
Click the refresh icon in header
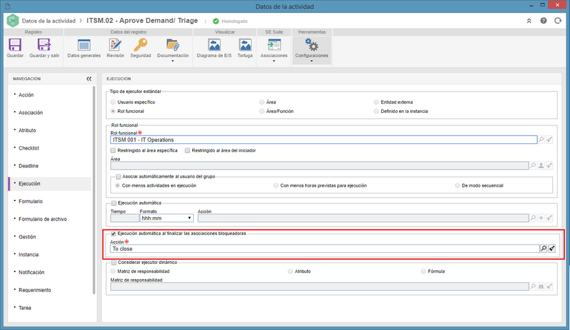point(558,21)
